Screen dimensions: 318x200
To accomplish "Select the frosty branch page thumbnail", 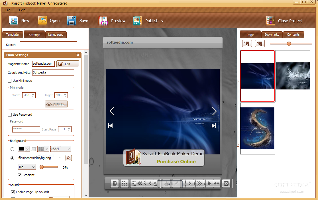I will [293, 76].
